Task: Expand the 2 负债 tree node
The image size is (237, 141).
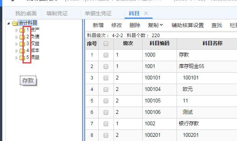Action: click(x=16, y=37)
